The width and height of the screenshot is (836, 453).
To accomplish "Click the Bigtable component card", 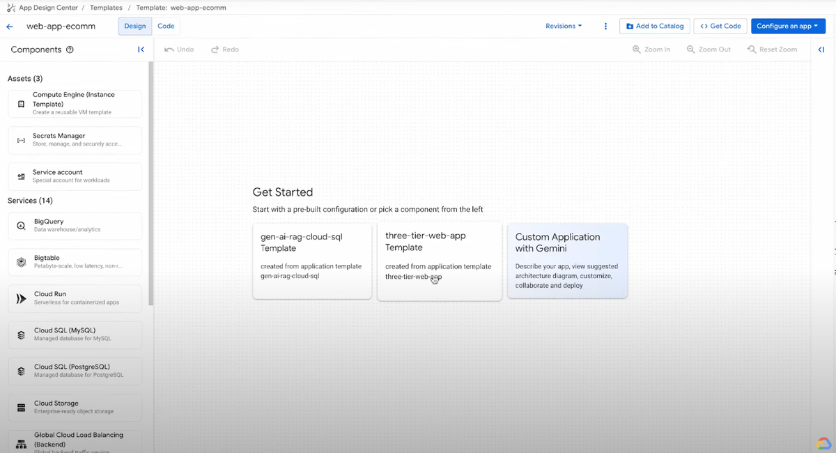I will point(75,262).
